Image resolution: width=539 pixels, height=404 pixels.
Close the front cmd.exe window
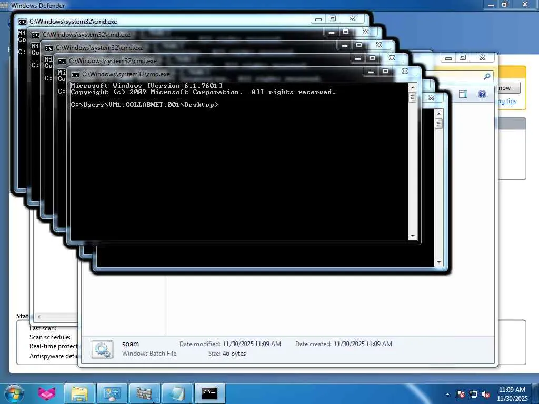click(x=405, y=72)
